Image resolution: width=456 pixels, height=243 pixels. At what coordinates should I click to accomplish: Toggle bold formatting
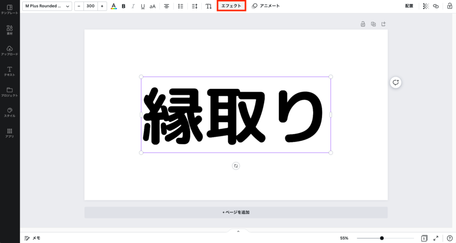click(x=123, y=6)
